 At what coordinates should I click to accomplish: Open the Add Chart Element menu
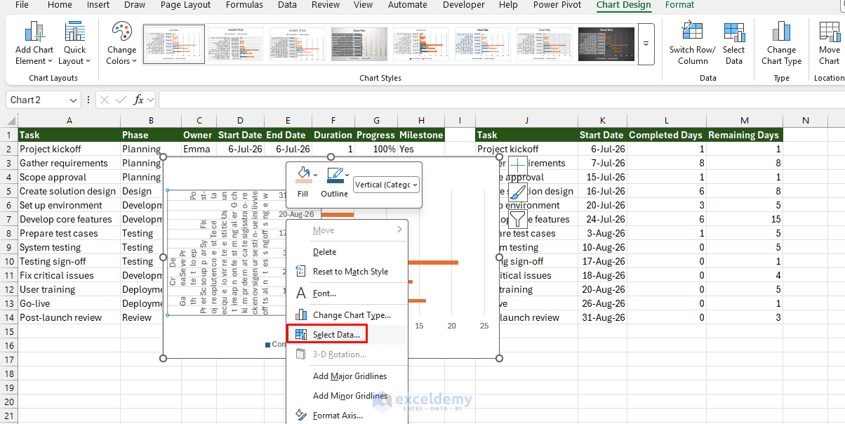coord(34,44)
